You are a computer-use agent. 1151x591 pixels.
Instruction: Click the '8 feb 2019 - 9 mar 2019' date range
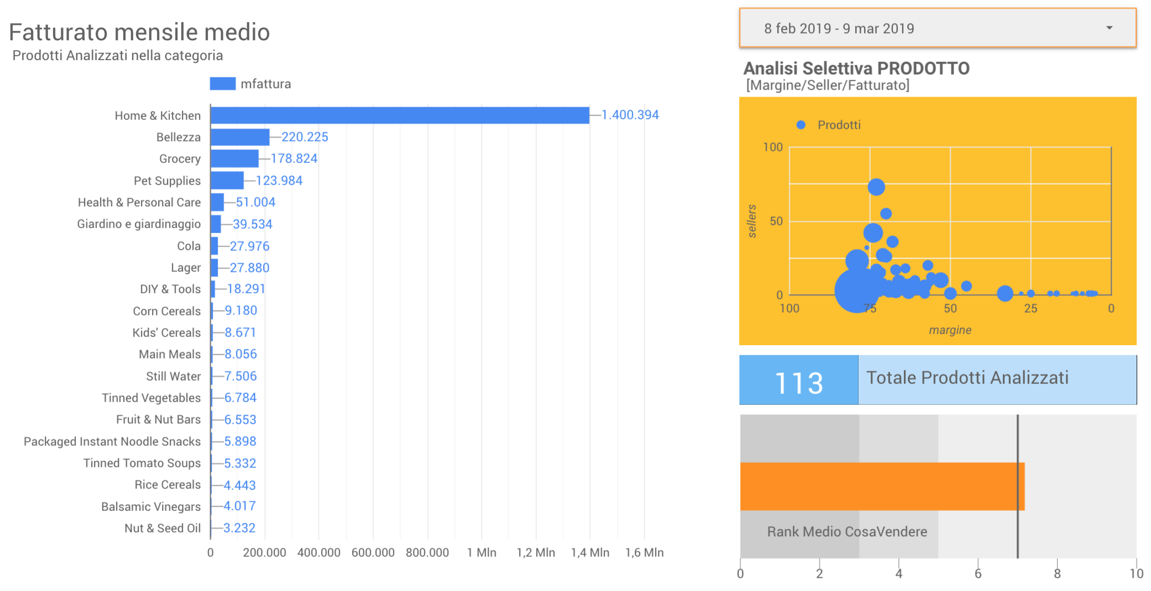pos(839,29)
